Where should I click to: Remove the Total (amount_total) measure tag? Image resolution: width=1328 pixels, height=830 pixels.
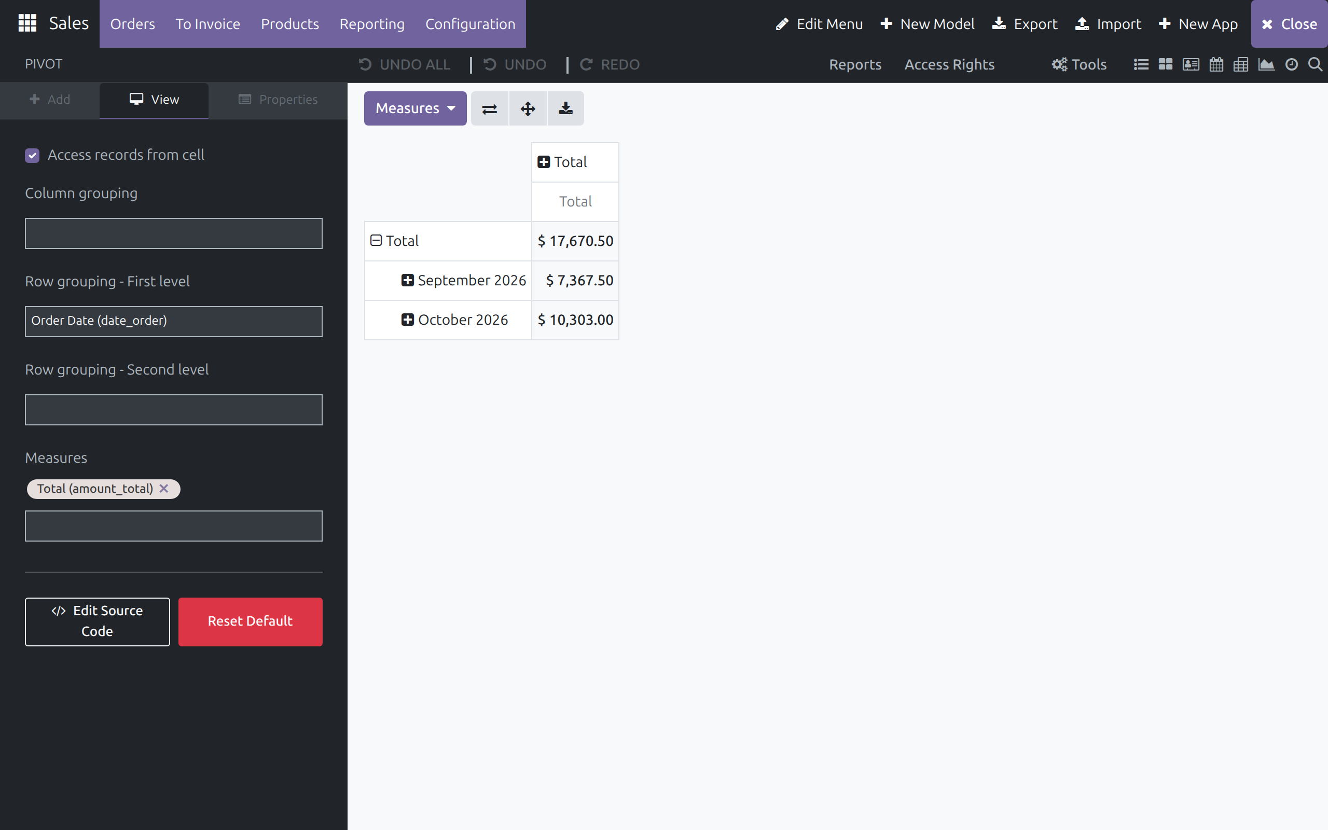163,489
